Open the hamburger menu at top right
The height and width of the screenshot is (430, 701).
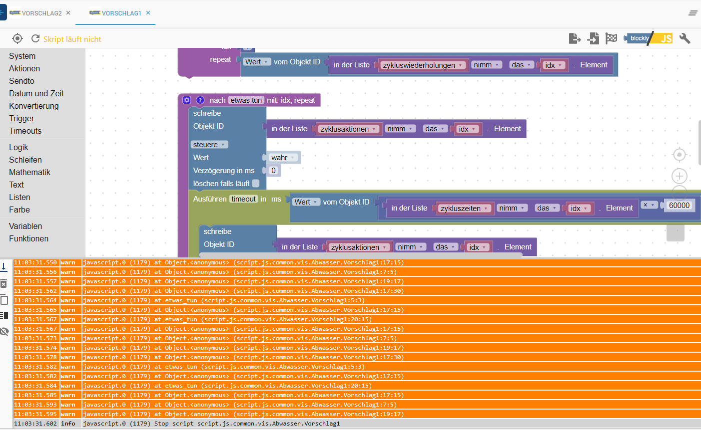[693, 13]
